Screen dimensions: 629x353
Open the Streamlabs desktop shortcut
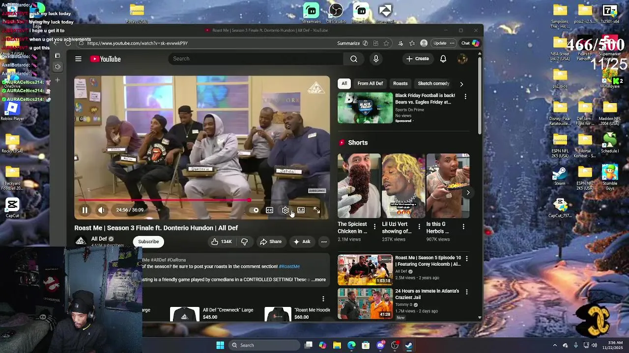point(311,13)
